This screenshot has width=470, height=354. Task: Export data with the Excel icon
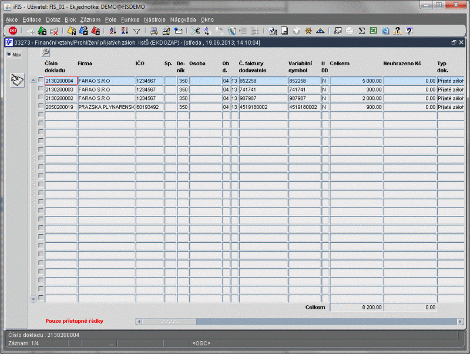(x=373, y=31)
